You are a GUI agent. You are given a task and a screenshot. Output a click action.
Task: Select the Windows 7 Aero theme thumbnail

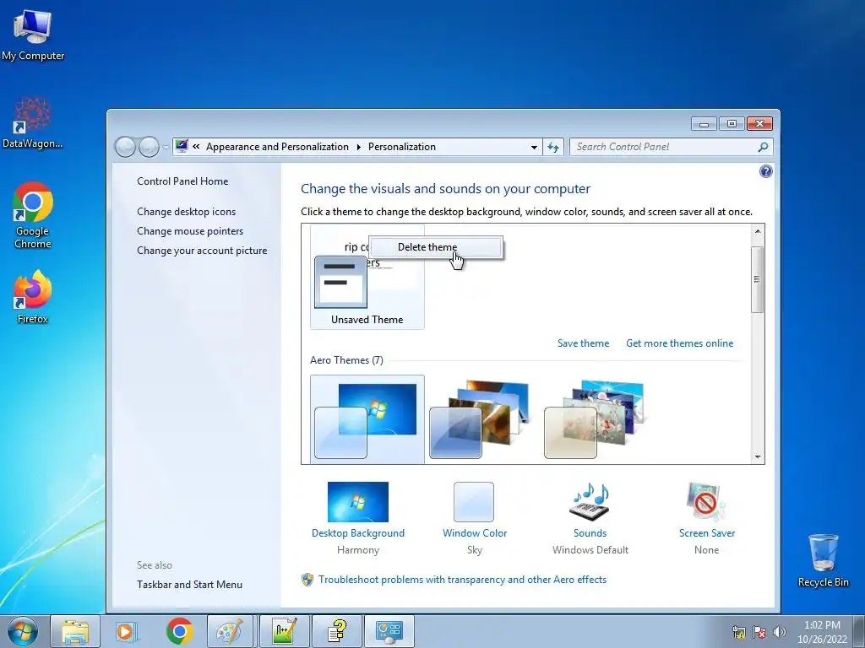click(367, 419)
